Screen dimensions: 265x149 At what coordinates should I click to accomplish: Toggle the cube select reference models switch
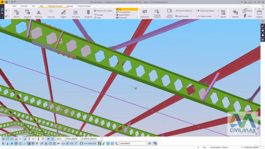point(29,144)
